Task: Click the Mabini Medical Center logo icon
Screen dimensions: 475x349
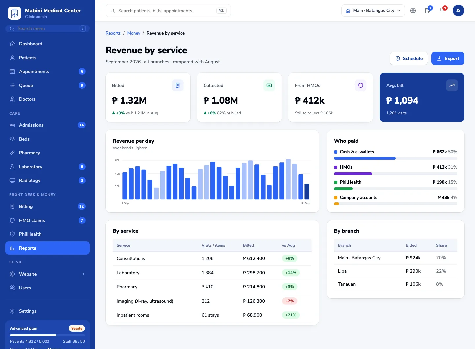Action: coord(15,13)
